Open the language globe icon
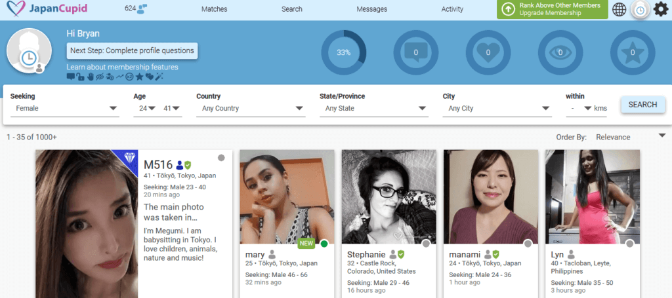 point(619,9)
